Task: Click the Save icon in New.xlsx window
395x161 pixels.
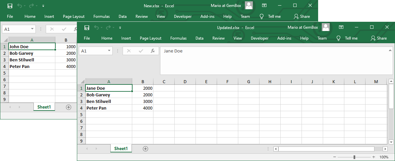Action: click(x=10, y=6)
